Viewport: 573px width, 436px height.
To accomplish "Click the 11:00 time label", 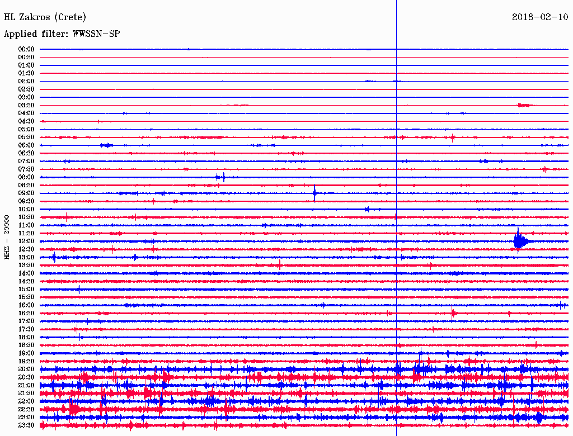I will 26,225.
